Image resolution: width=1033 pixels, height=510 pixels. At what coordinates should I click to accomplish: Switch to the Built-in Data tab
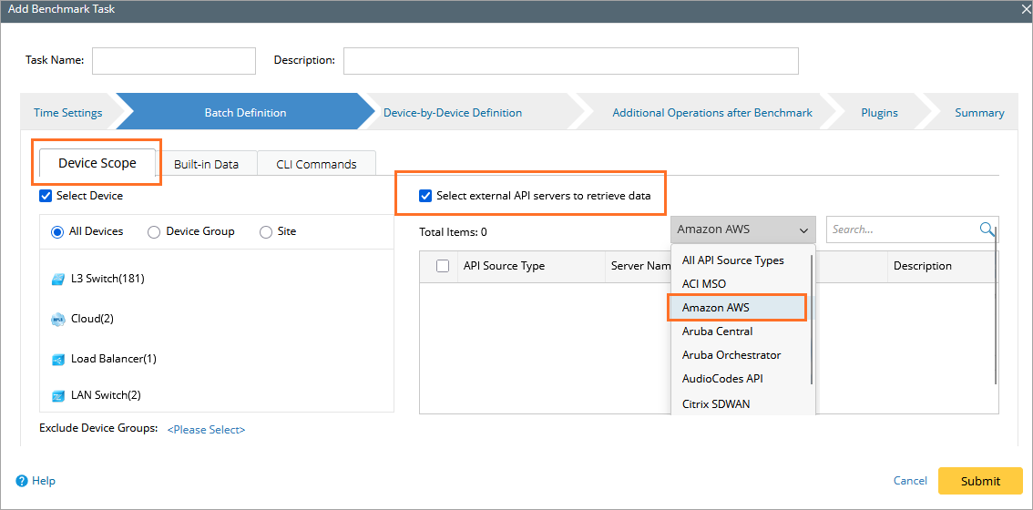[x=206, y=164]
